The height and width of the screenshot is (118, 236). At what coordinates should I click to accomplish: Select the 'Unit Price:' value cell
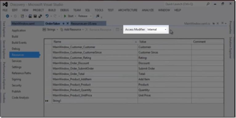(165, 95)
